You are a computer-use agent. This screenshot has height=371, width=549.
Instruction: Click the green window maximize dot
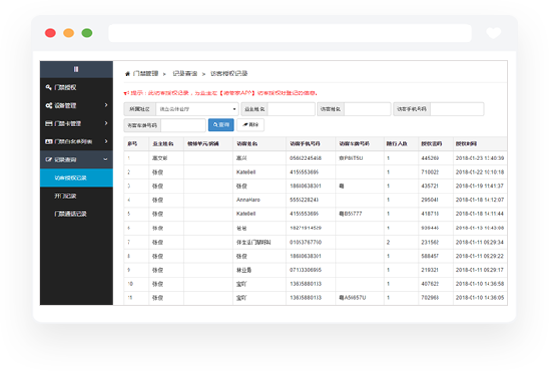(x=87, y=33)
